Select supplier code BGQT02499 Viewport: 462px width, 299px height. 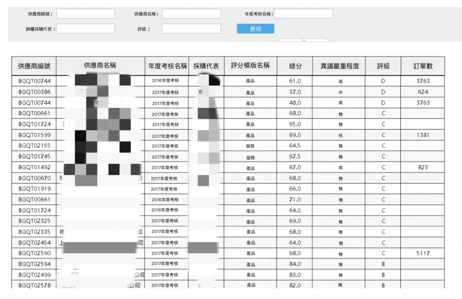[34, 275]
